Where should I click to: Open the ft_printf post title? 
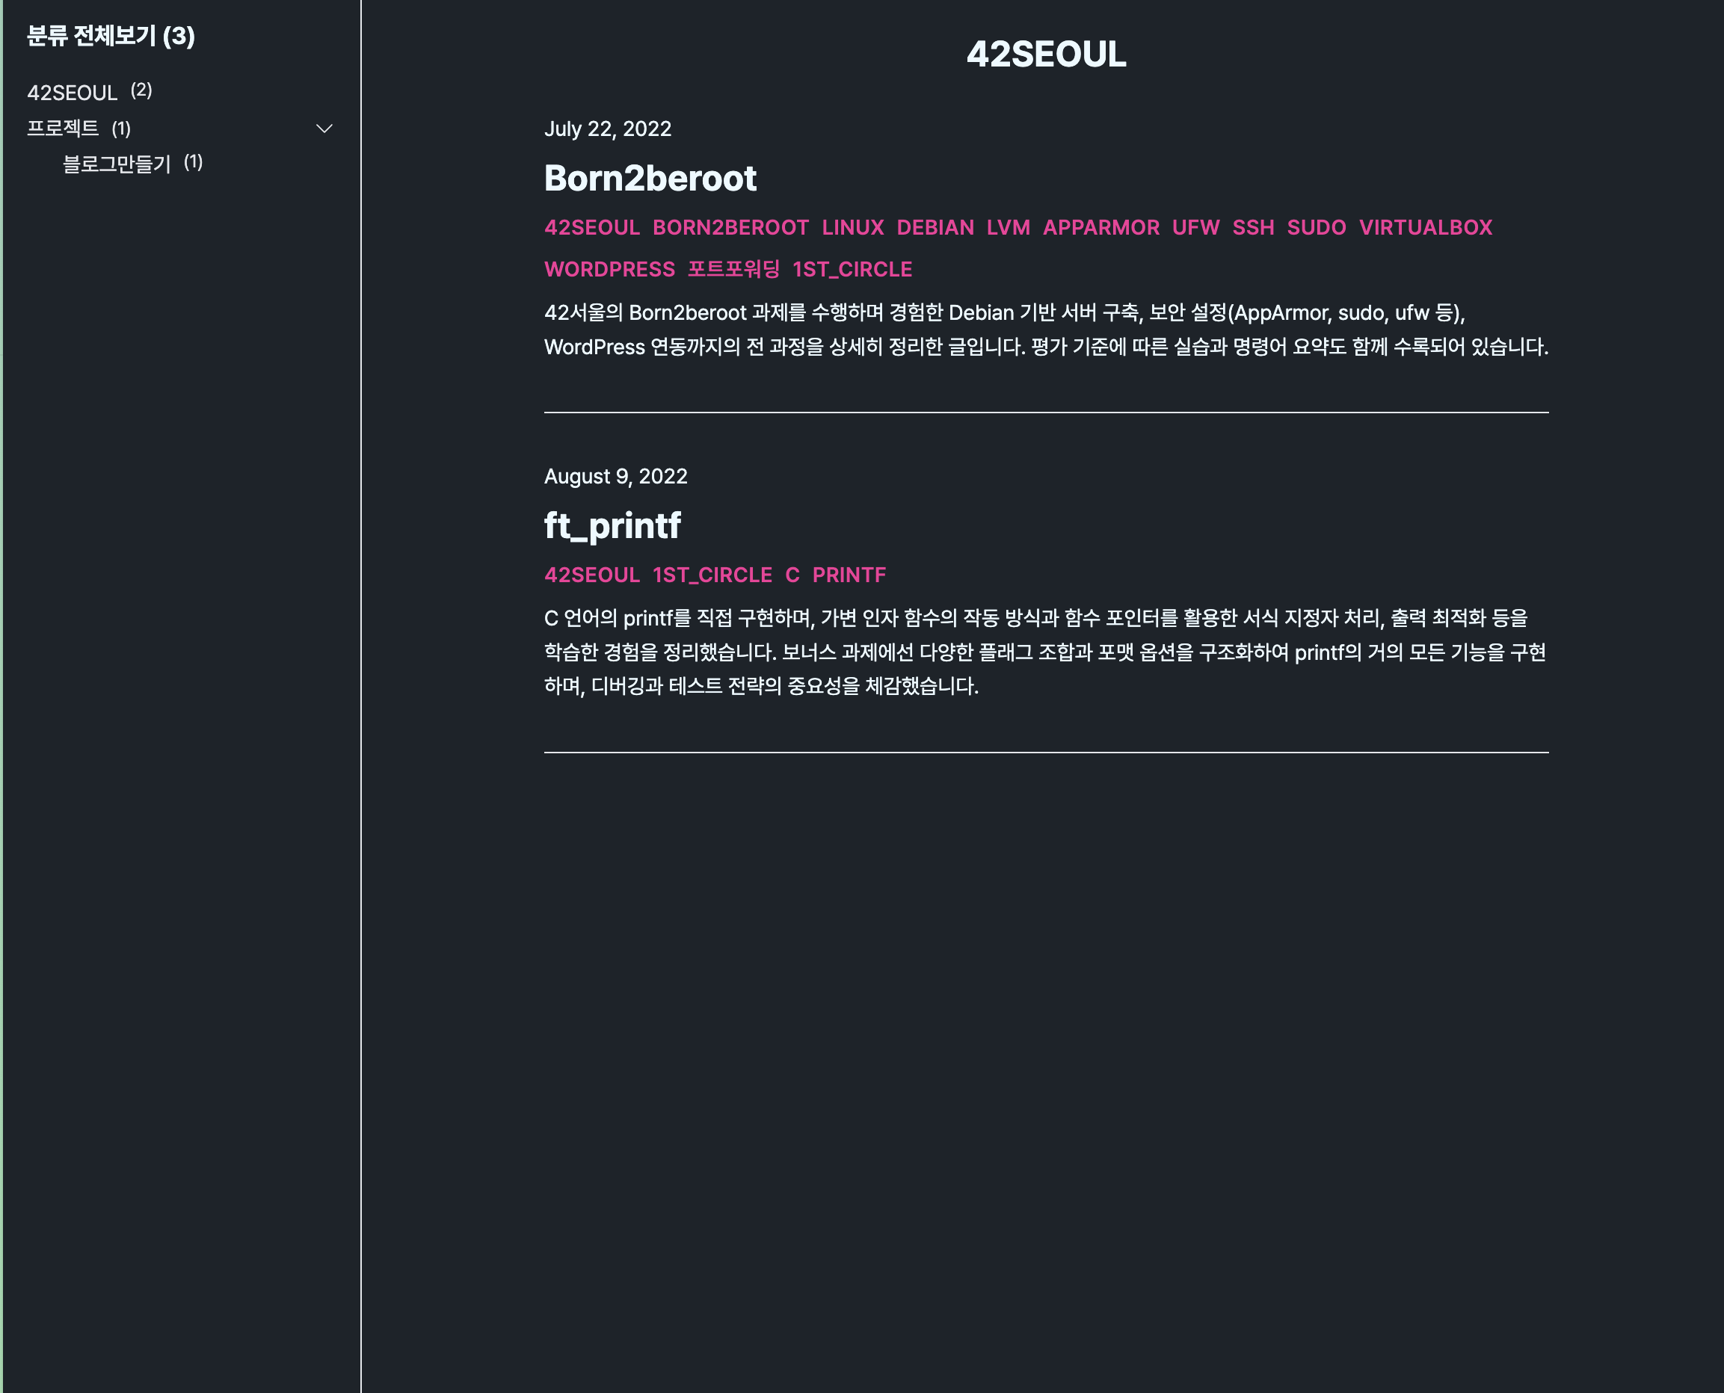tap(612, 525)
